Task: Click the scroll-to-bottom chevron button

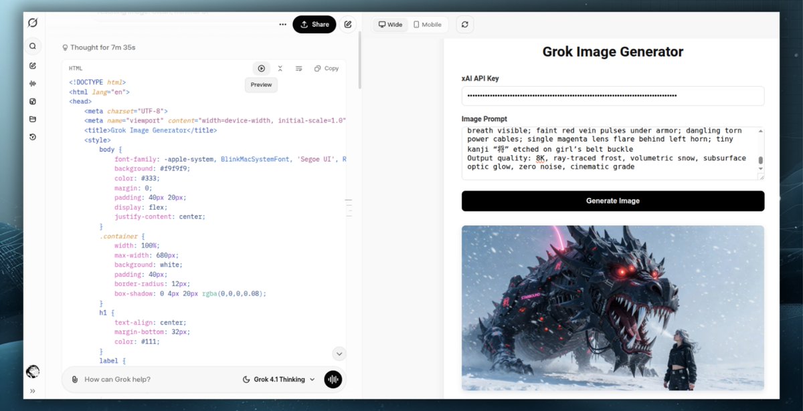Action: pyautogui.click(x=339, y=354)
